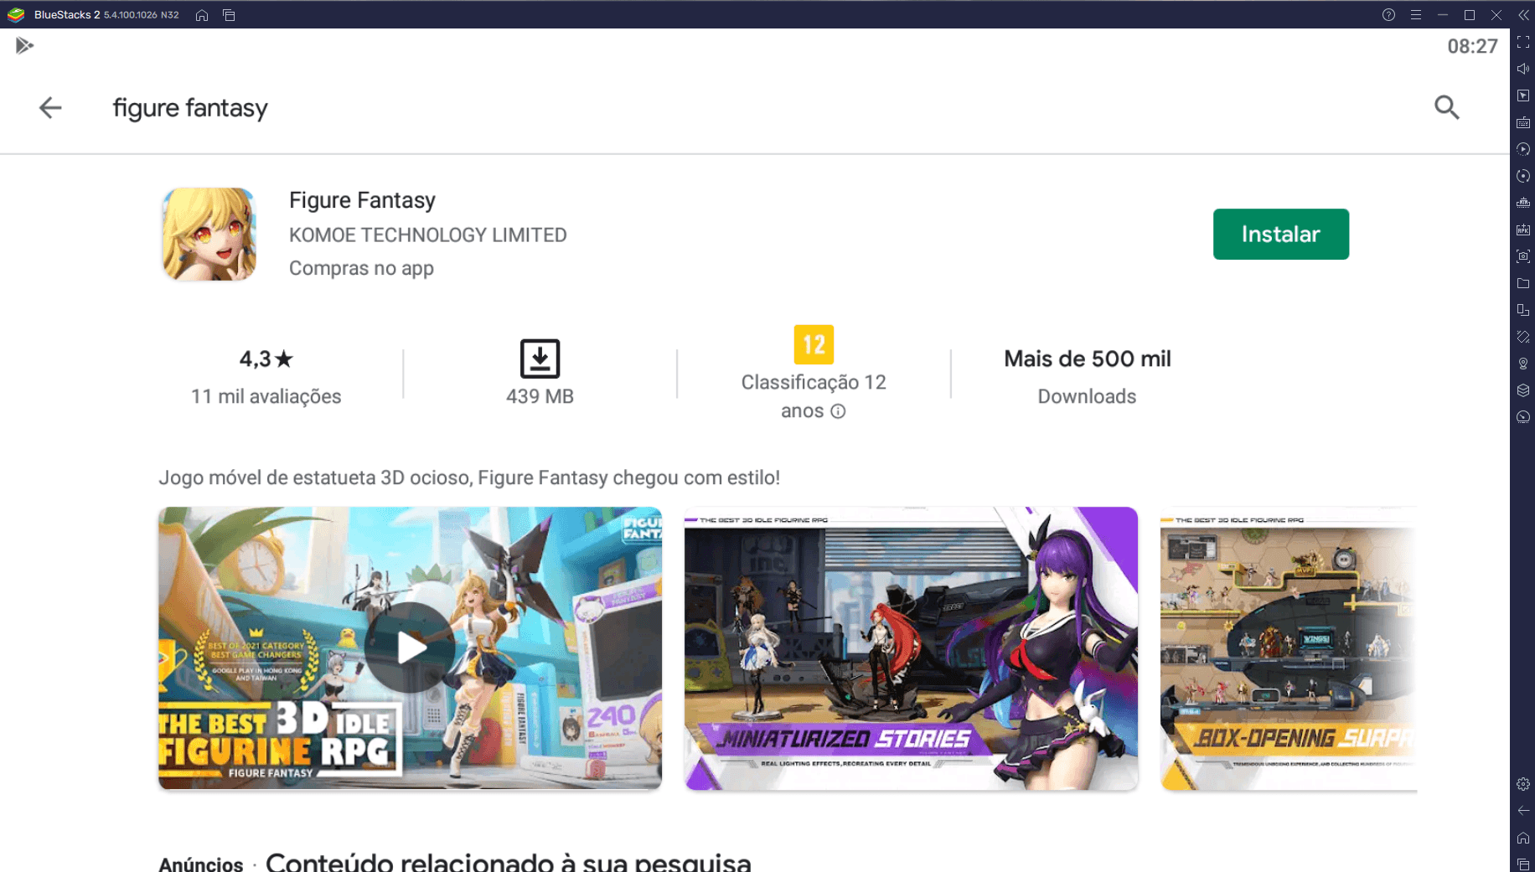1535x872 pixels.
Task: Open the media folder icon
Action: click(x=1523, y=283)
